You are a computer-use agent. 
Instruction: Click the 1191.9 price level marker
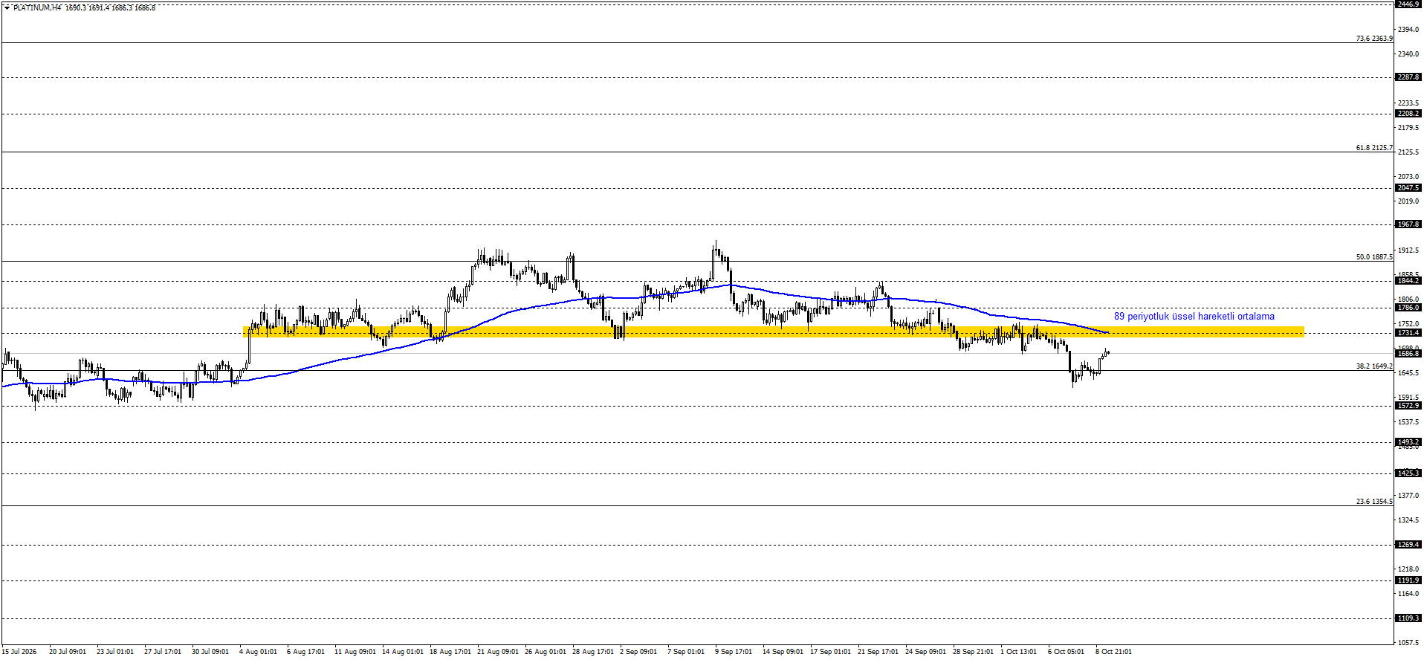click(1408, 580)
